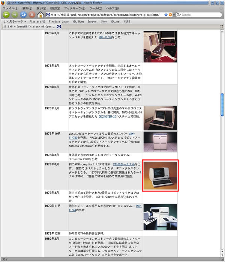
Task: Click the orange feed icon in the address bar
Action: 170,15
